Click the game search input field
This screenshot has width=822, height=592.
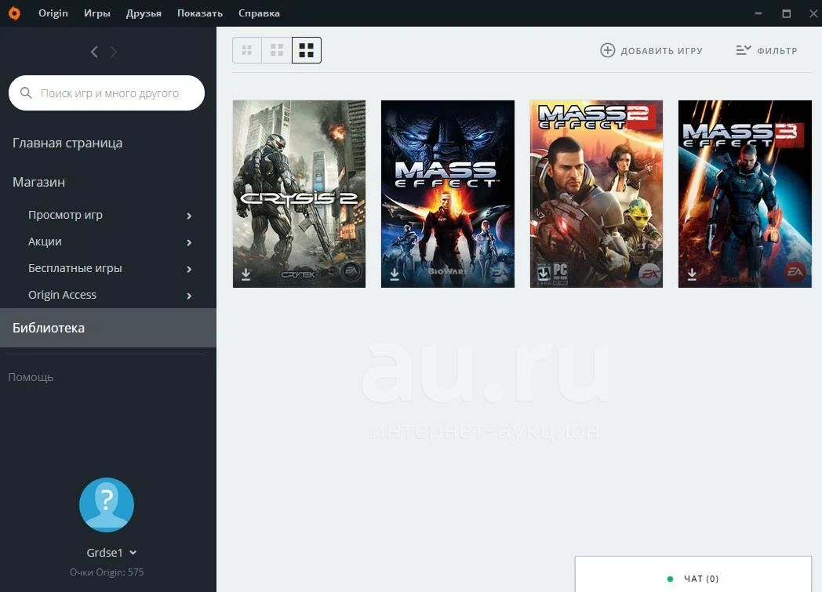(x=107, y=93)
